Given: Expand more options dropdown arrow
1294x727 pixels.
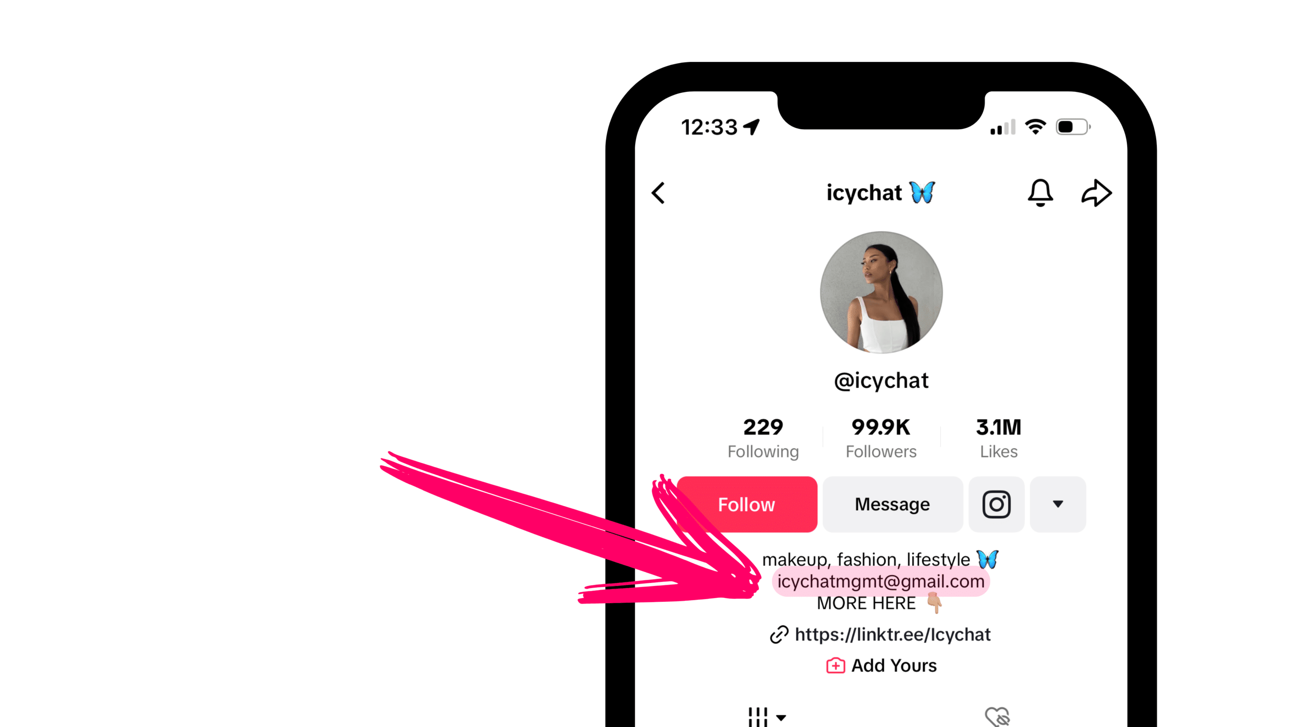Looking at the screenshot, I should pos(1058,504).
